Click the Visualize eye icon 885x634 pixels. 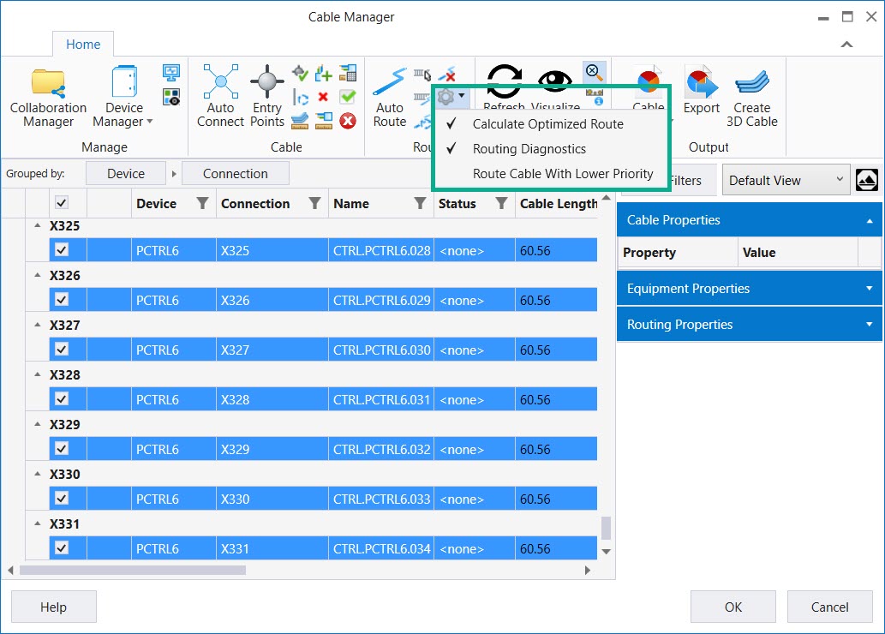point(554,82)
